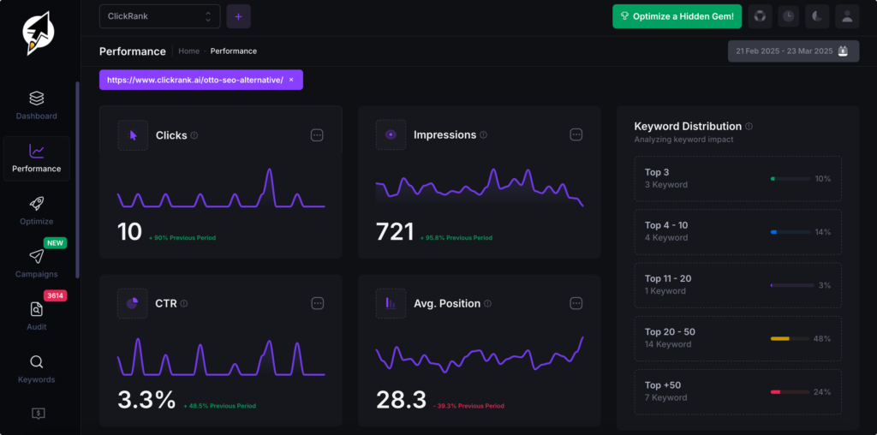Select the Performance sidebar item

(36, 158)
